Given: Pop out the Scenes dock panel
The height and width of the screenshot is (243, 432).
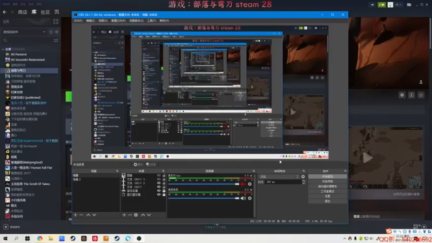Looking at the screenshot, I should click(x=117, y=171).
